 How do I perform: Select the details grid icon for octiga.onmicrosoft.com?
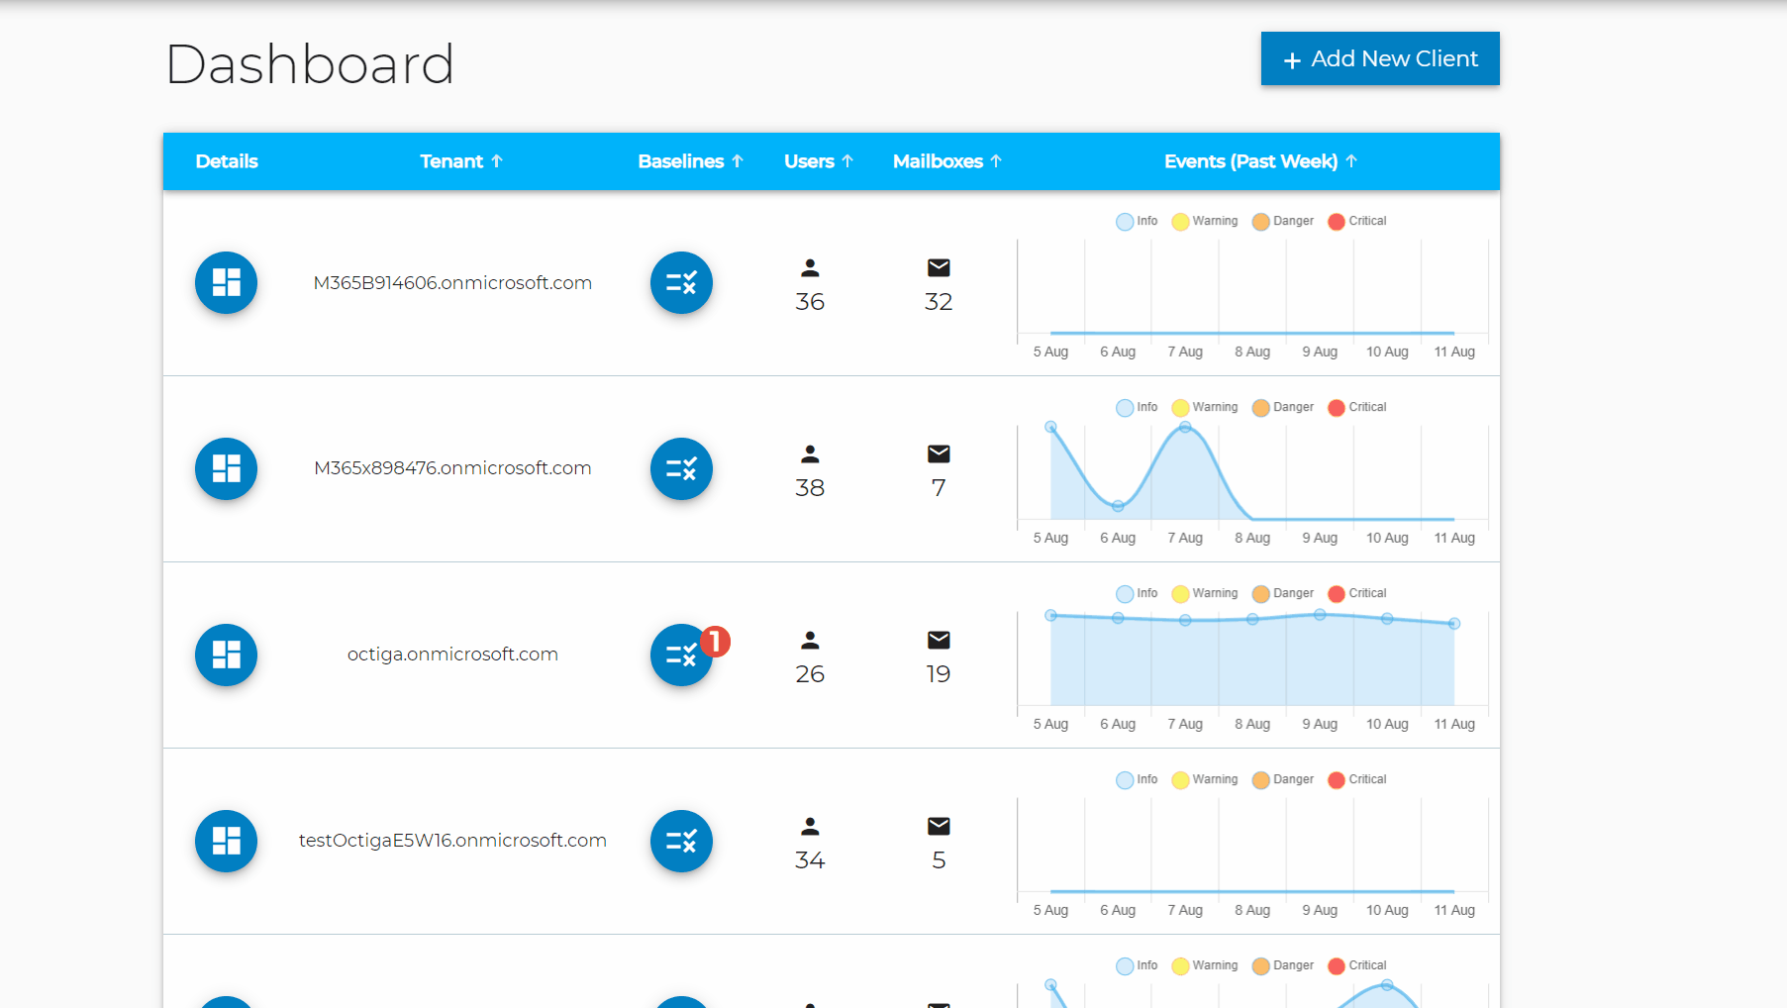pyautogui.click(x=226, y=655)
